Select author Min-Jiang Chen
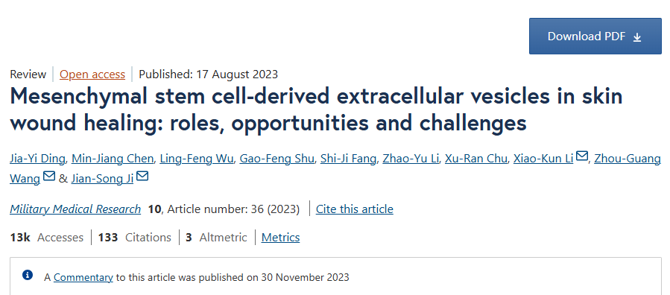Image resolution: width=670 pixels, height=295 pixels. coord(113,159)
